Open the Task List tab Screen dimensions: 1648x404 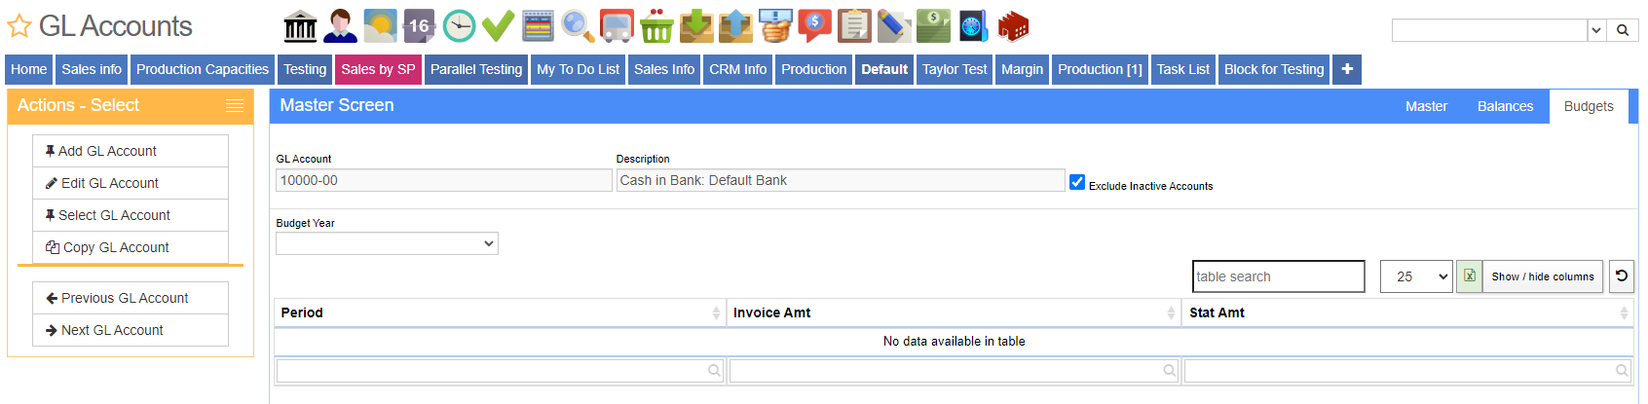click(x=1182, y=69)
